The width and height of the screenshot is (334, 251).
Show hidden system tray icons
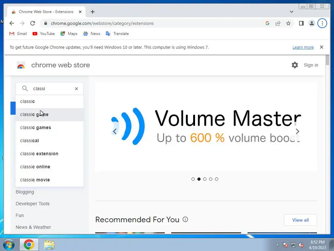(277, 245)
